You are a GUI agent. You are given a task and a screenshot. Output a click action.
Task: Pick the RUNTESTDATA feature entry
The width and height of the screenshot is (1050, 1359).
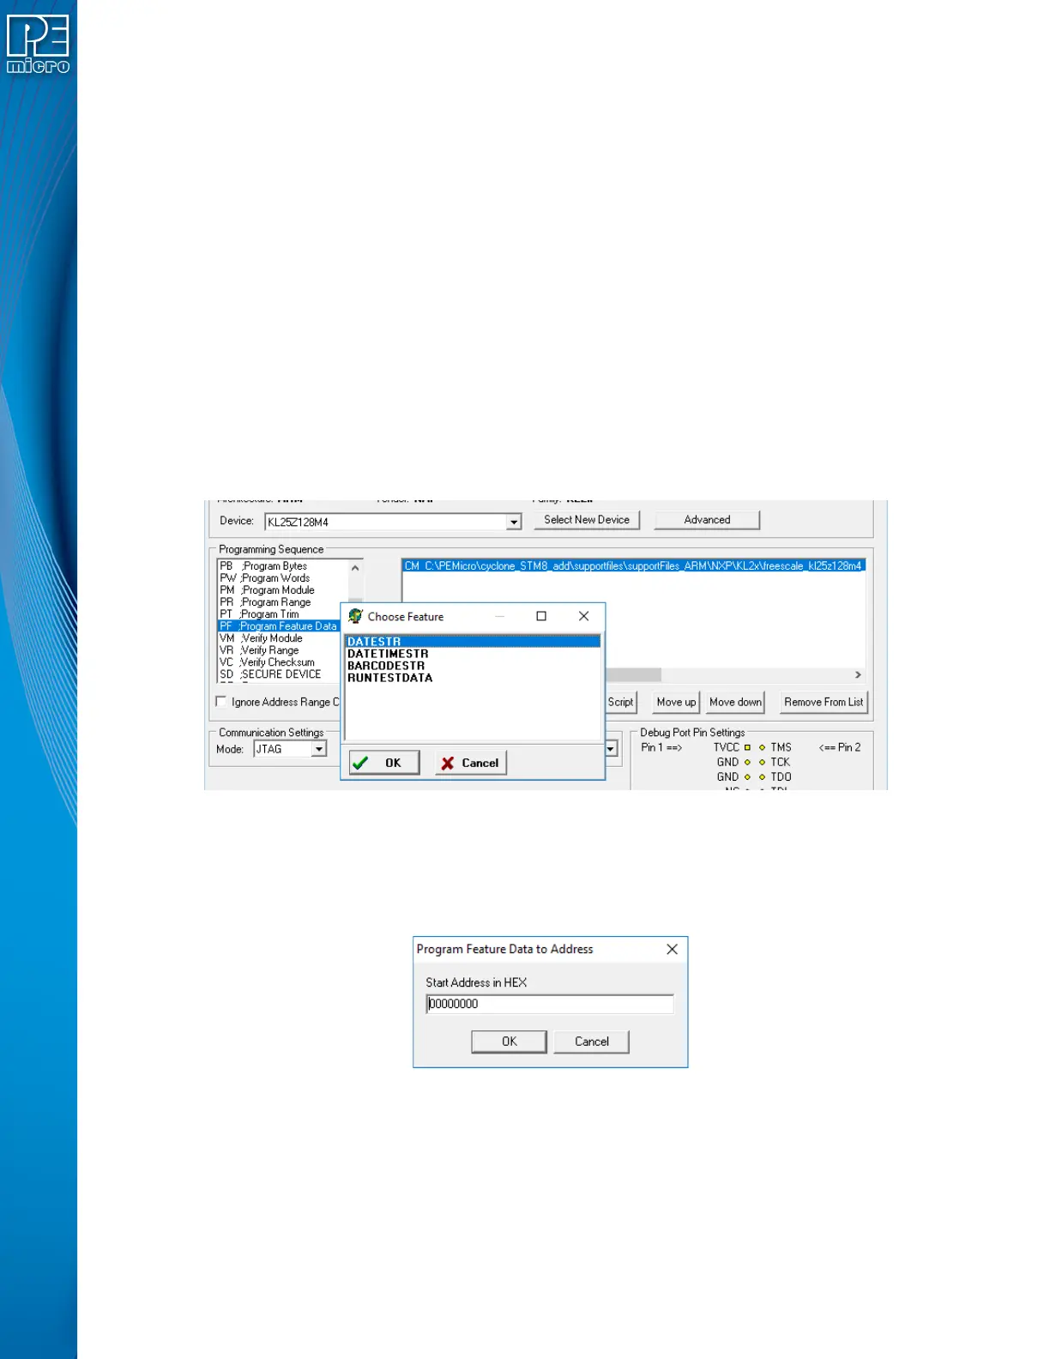[x=389, y=678]
